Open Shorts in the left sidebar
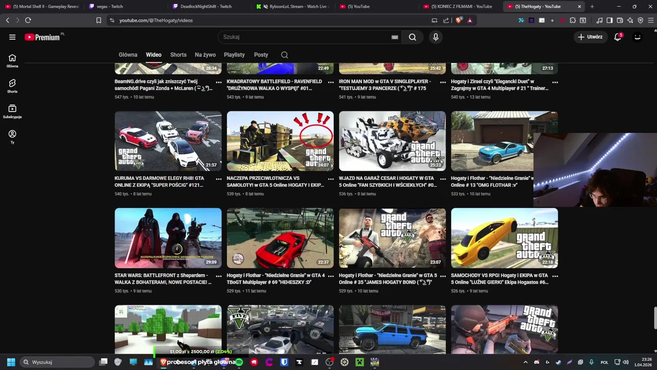 pos(12,86)
